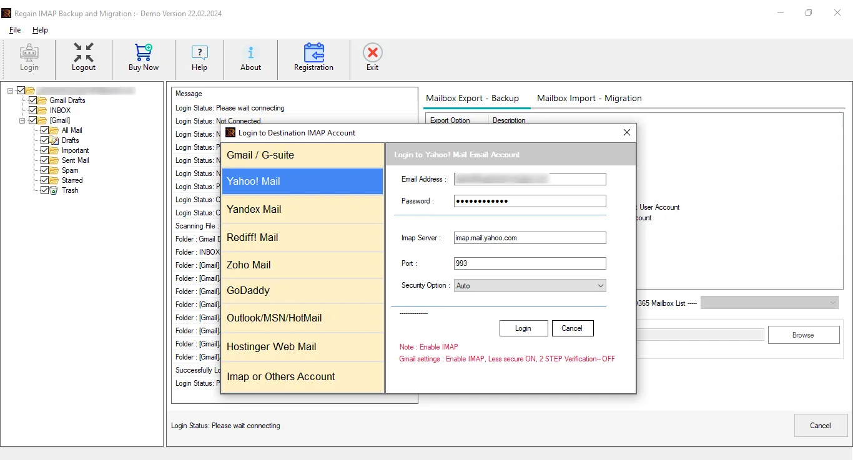Click the INBOX folder icon

click(42, 110)
